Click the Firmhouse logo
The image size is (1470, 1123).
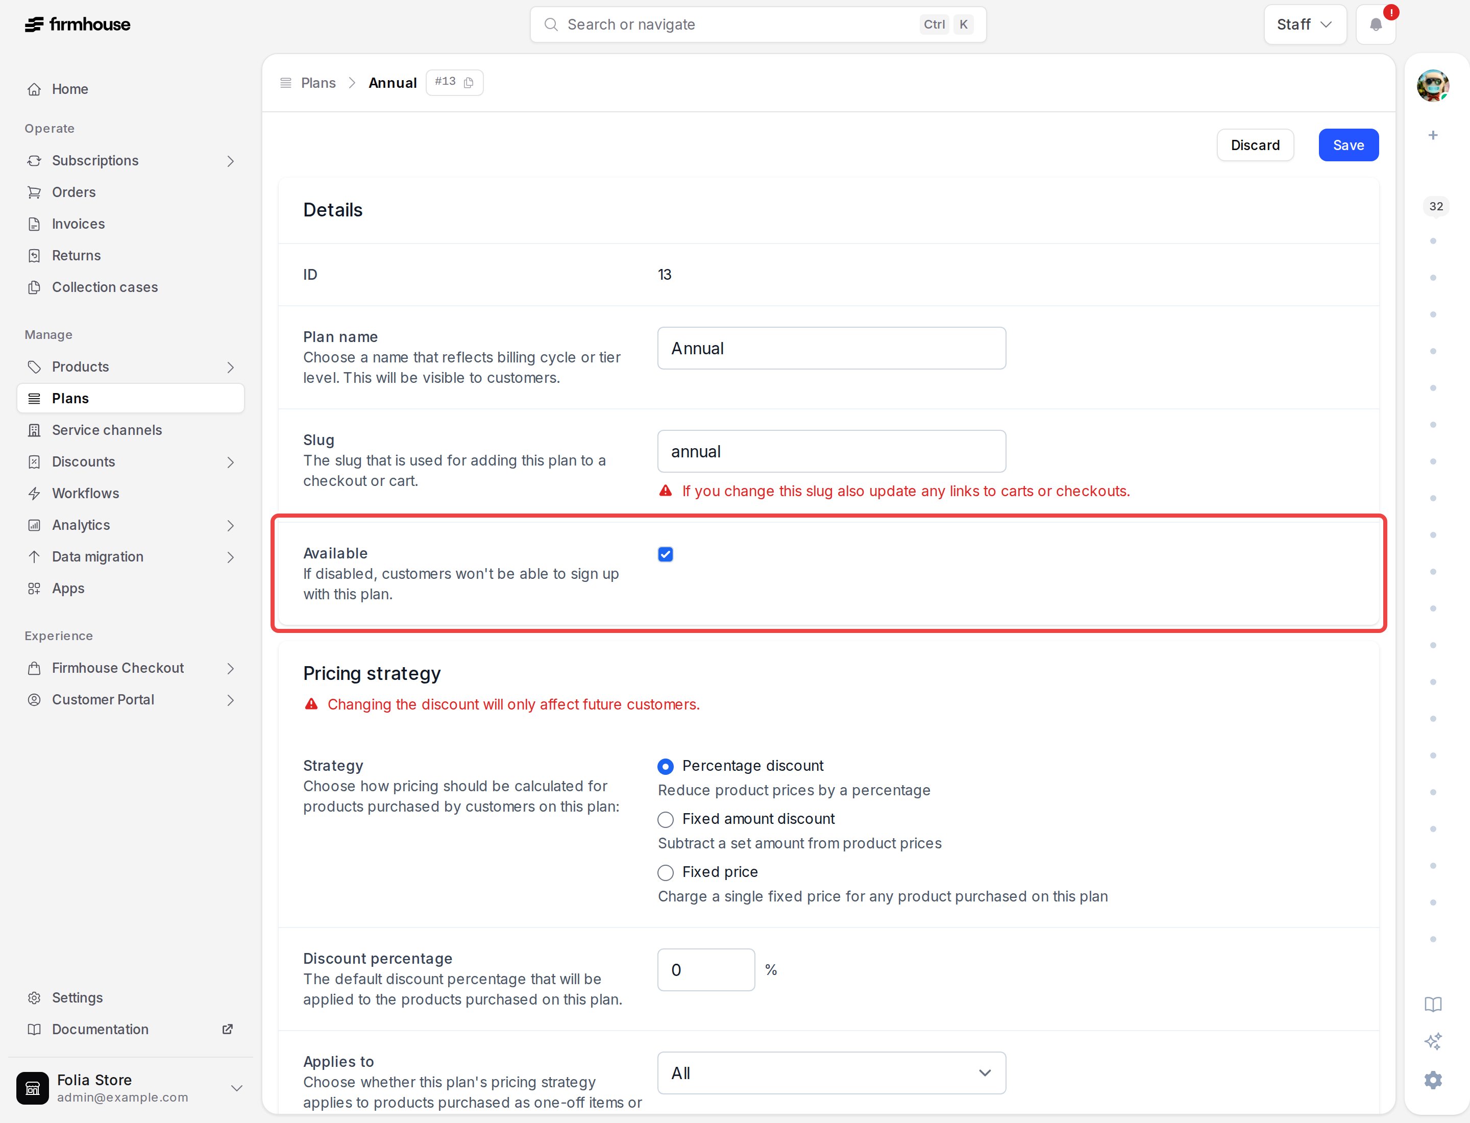78,25
